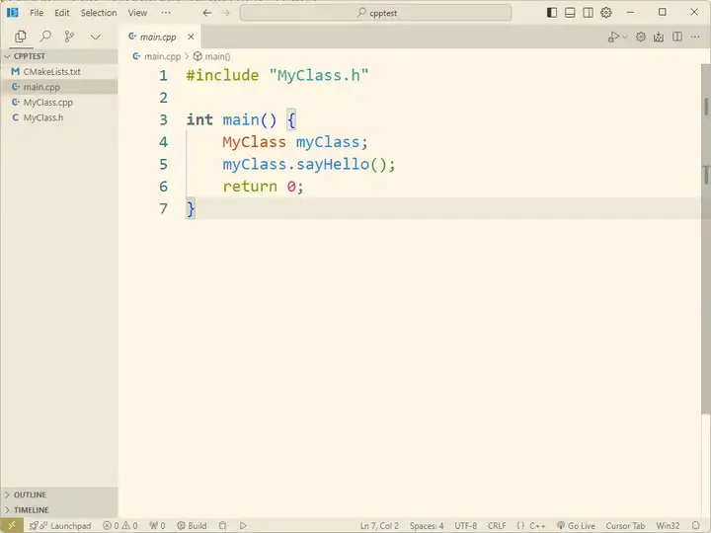Viewport: 711px width, 533px height.
Task: Open settings gear in title bar
Action: click(x=606, y=13)
